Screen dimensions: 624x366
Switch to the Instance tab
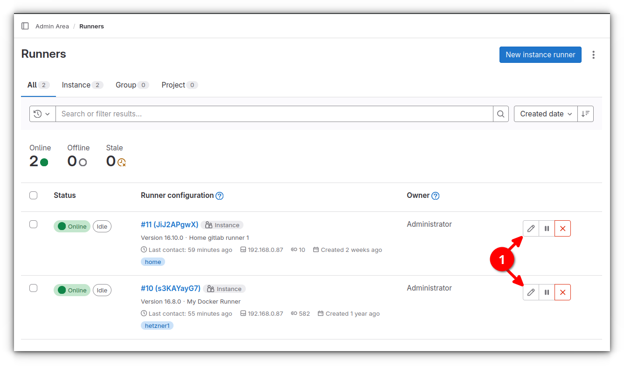tap(77, 85)
